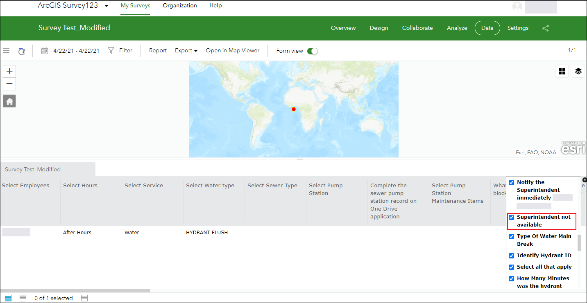Click the map zoom out minus button

(x=9, y=84)
